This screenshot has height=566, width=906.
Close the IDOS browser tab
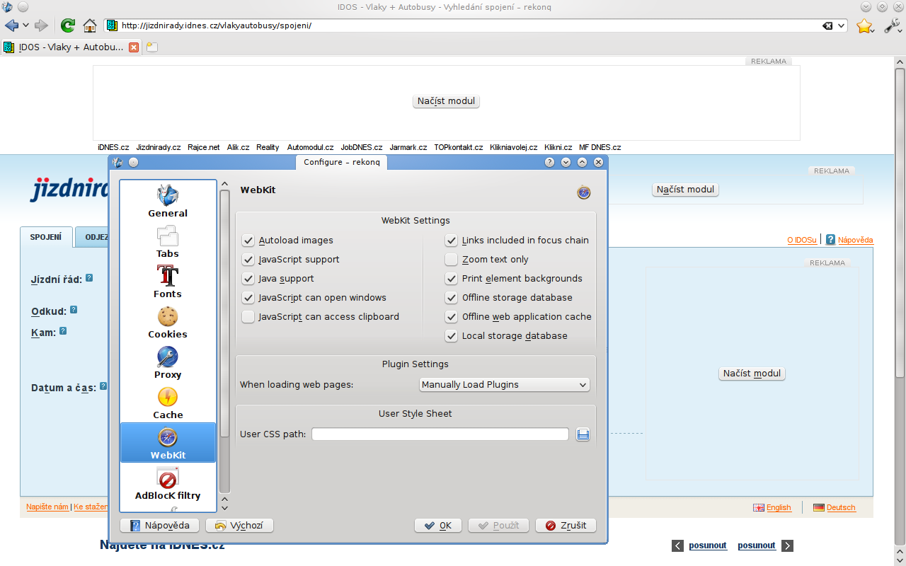pyautogui.click(x=133, y=47)
